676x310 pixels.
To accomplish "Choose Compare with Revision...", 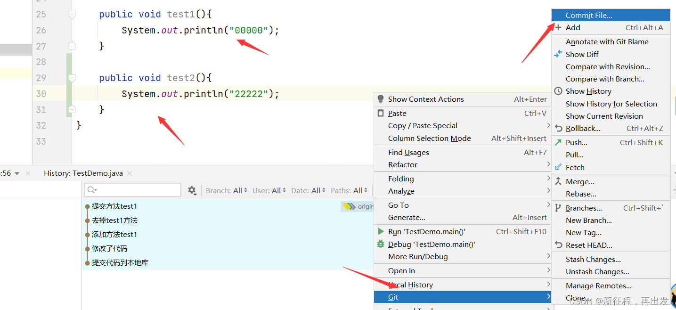I will [x=611, y=66].
